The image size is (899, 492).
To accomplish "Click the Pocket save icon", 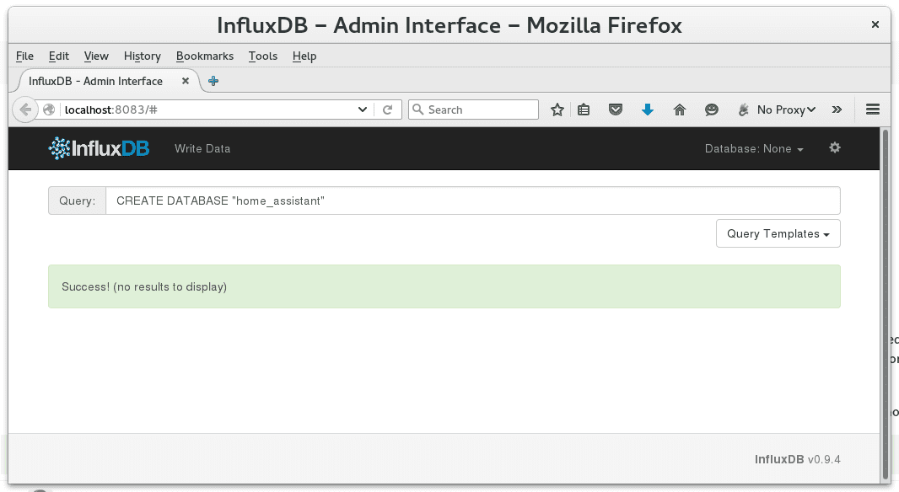I will pyautogui.click(x=616, y=110).
